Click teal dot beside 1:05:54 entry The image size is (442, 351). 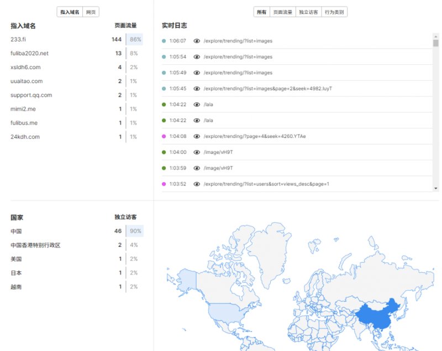(164, 57)
